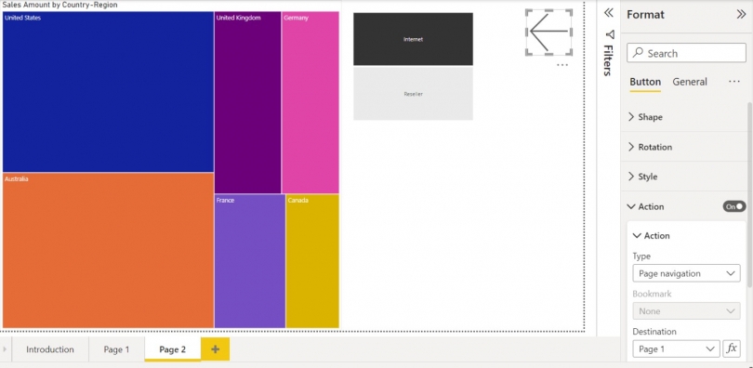753x368 pixels.
Task: Expand the Filters pane with the double chevron
Action: [x=609, y=13]
